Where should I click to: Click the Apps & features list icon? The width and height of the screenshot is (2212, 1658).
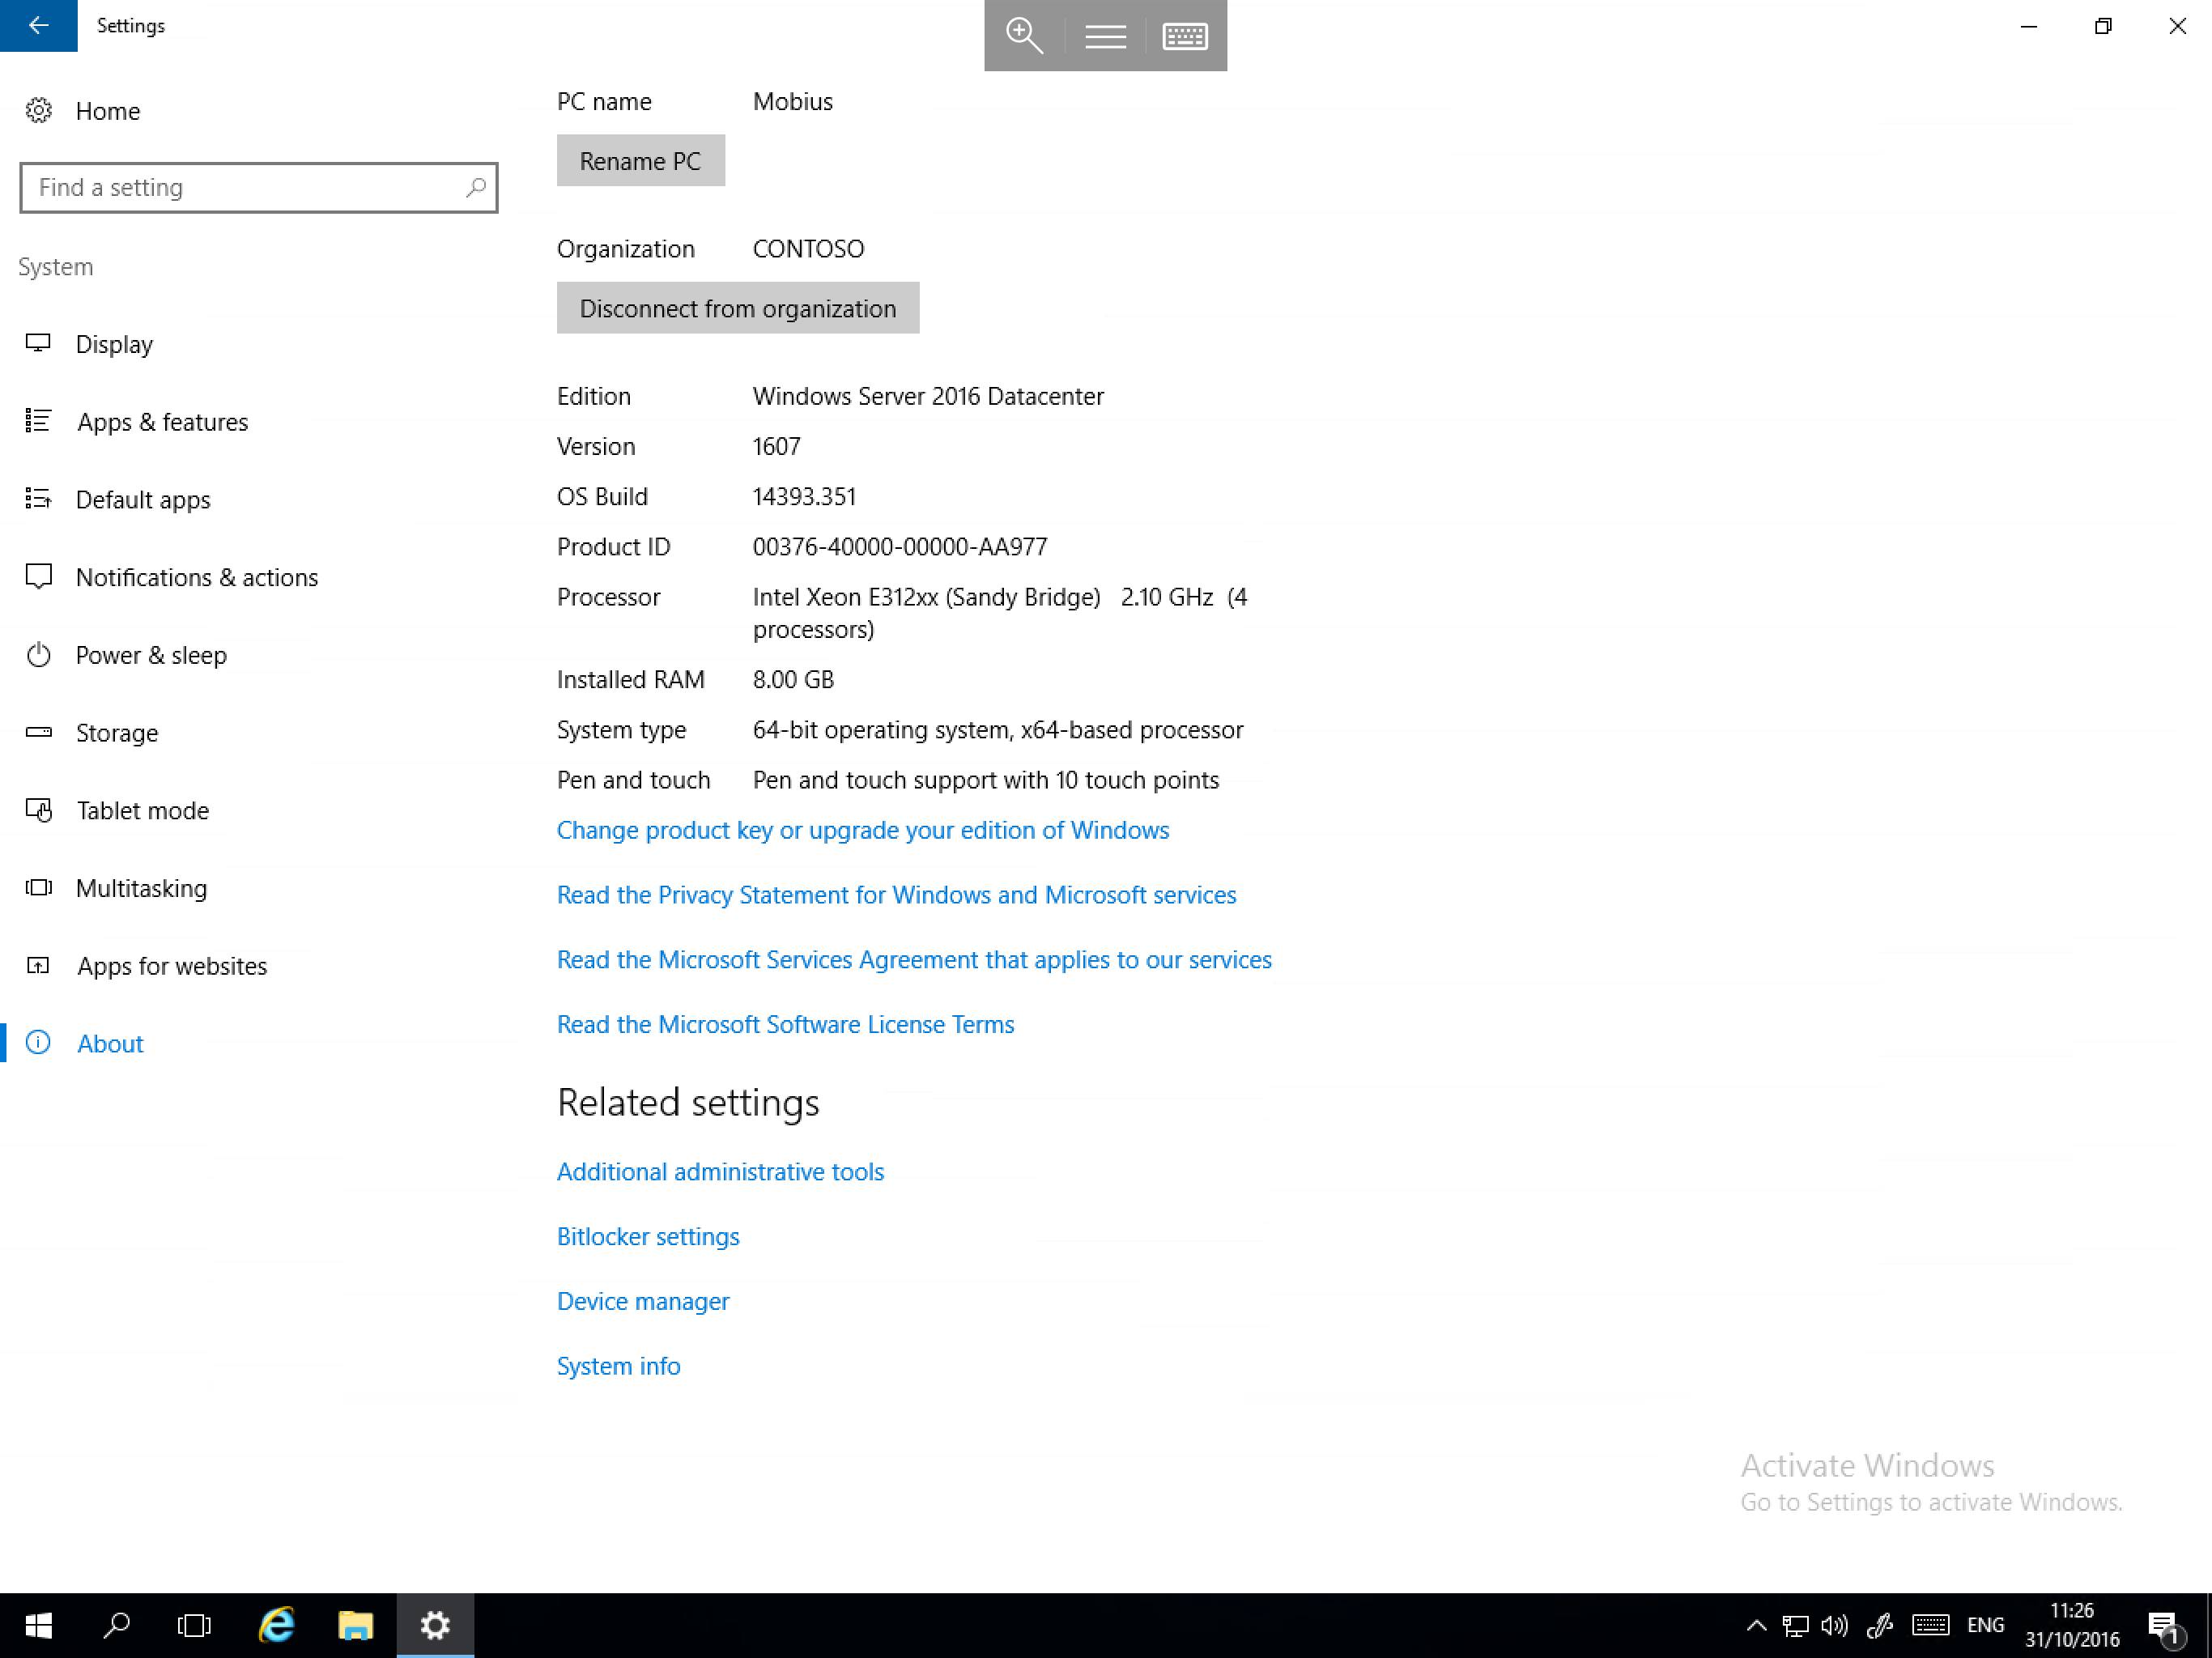[38, 421]
